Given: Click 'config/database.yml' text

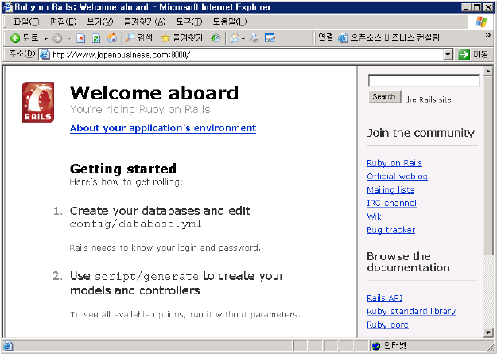Looking at the screenshot, I should (136, 224).
